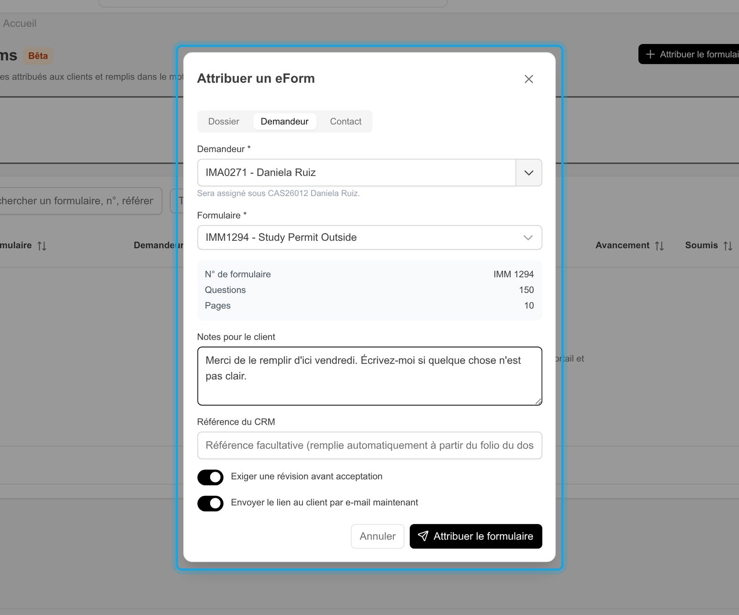Open the Formulaire IMM1294 dropdown
Image resolution: width=739 pixels, height=615 pixels.
(369, 237)
